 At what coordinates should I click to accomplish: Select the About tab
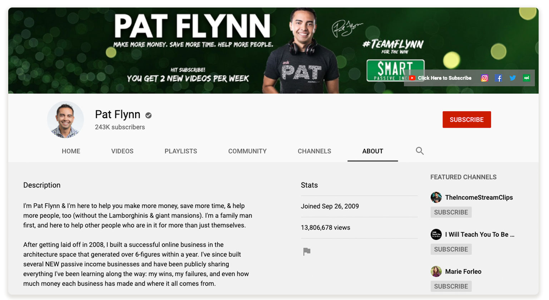(372, 151)
